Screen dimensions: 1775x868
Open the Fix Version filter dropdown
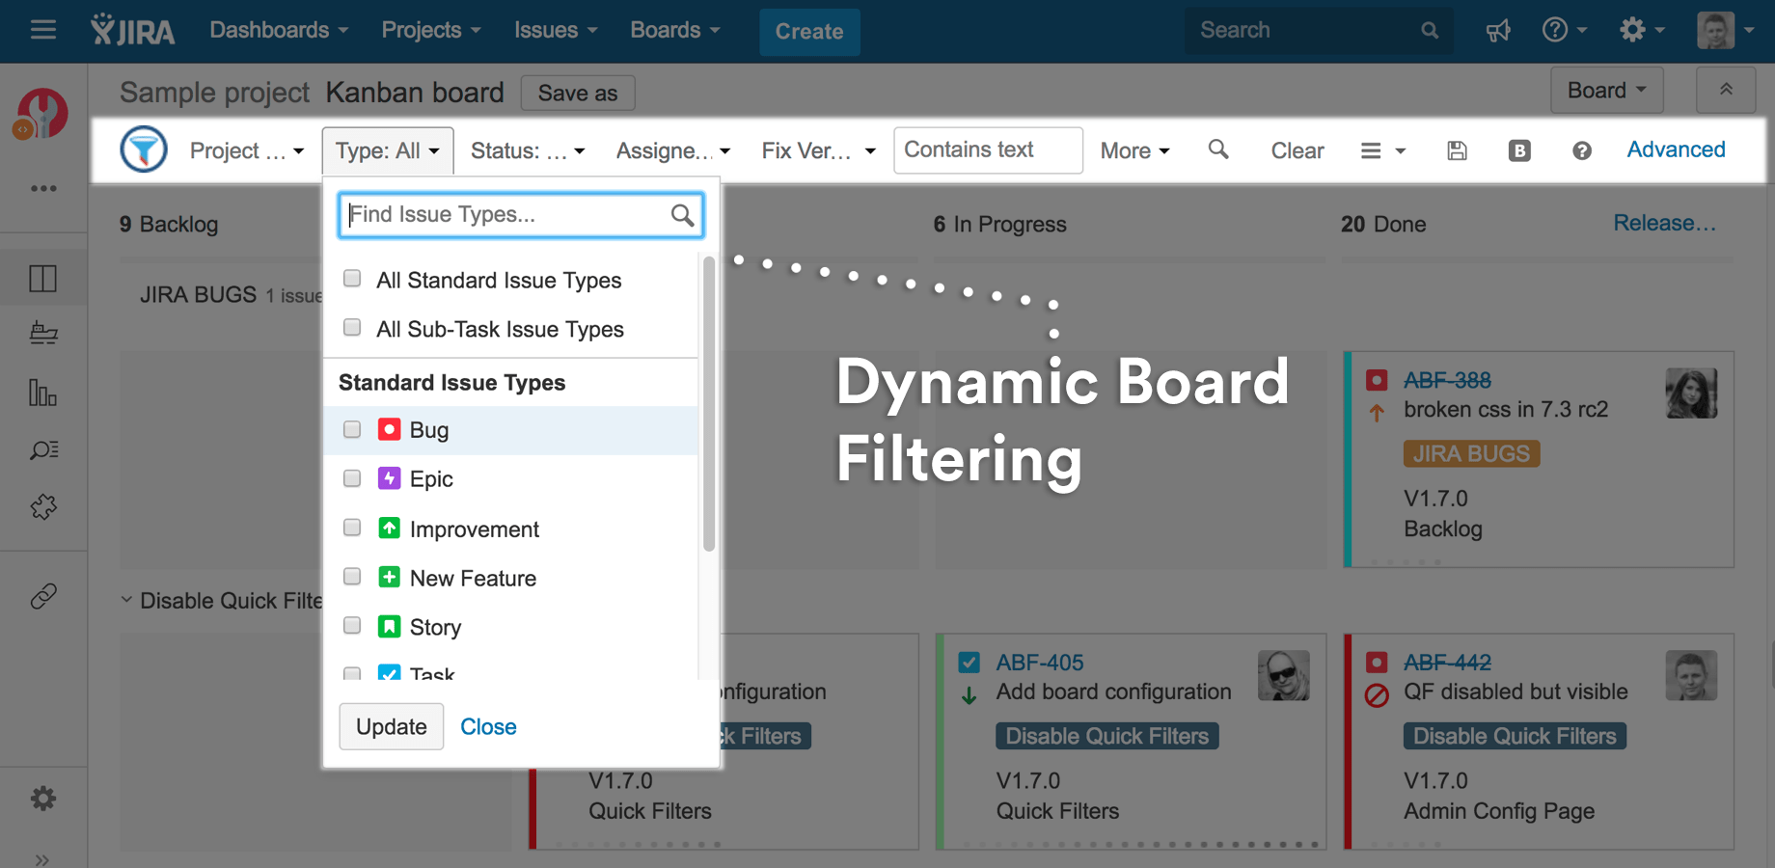(816, 150)
